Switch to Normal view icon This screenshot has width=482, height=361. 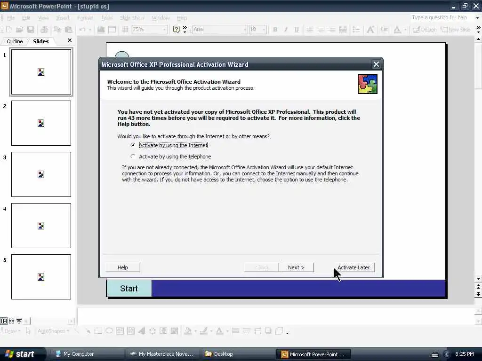pos(4,321)
